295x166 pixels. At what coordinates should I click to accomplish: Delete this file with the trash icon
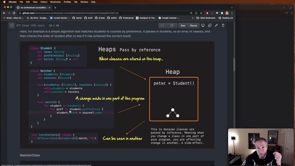coord(223,25)
